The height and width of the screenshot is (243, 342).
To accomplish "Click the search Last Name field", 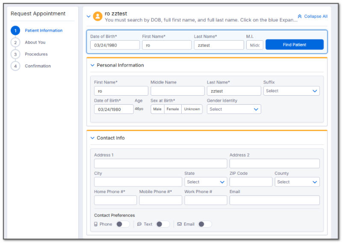I will tap(219, 45).
